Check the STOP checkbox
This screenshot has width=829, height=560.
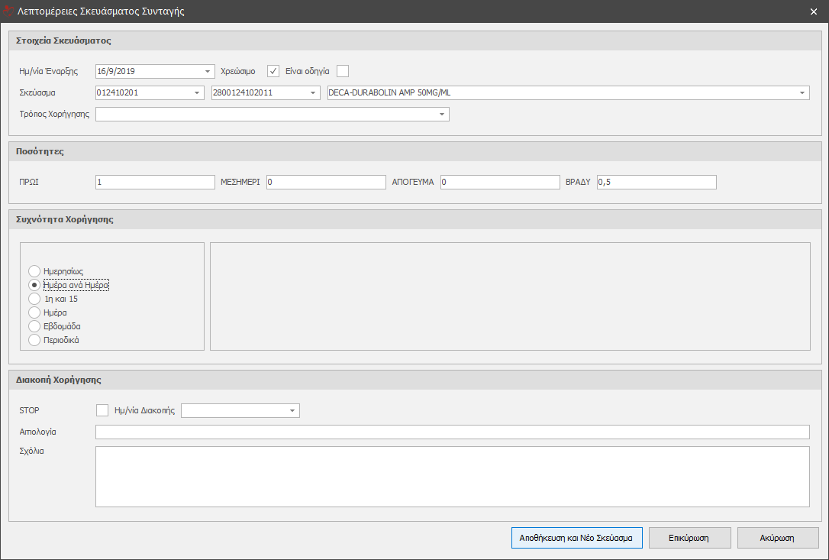[x=102, y=410]
